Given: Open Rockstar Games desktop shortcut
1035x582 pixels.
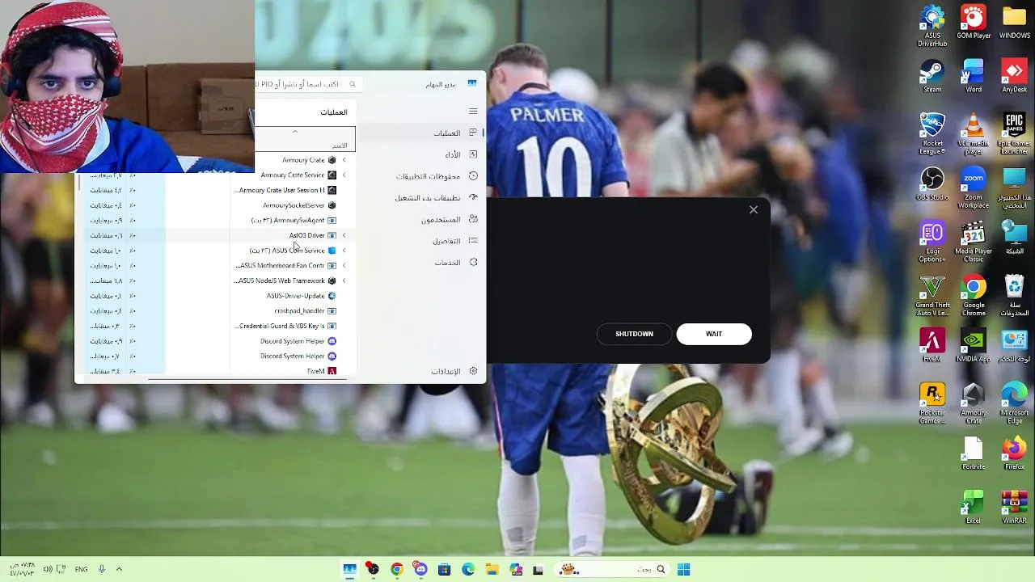Looking at the screenshot, I should [x=932, y=404].
